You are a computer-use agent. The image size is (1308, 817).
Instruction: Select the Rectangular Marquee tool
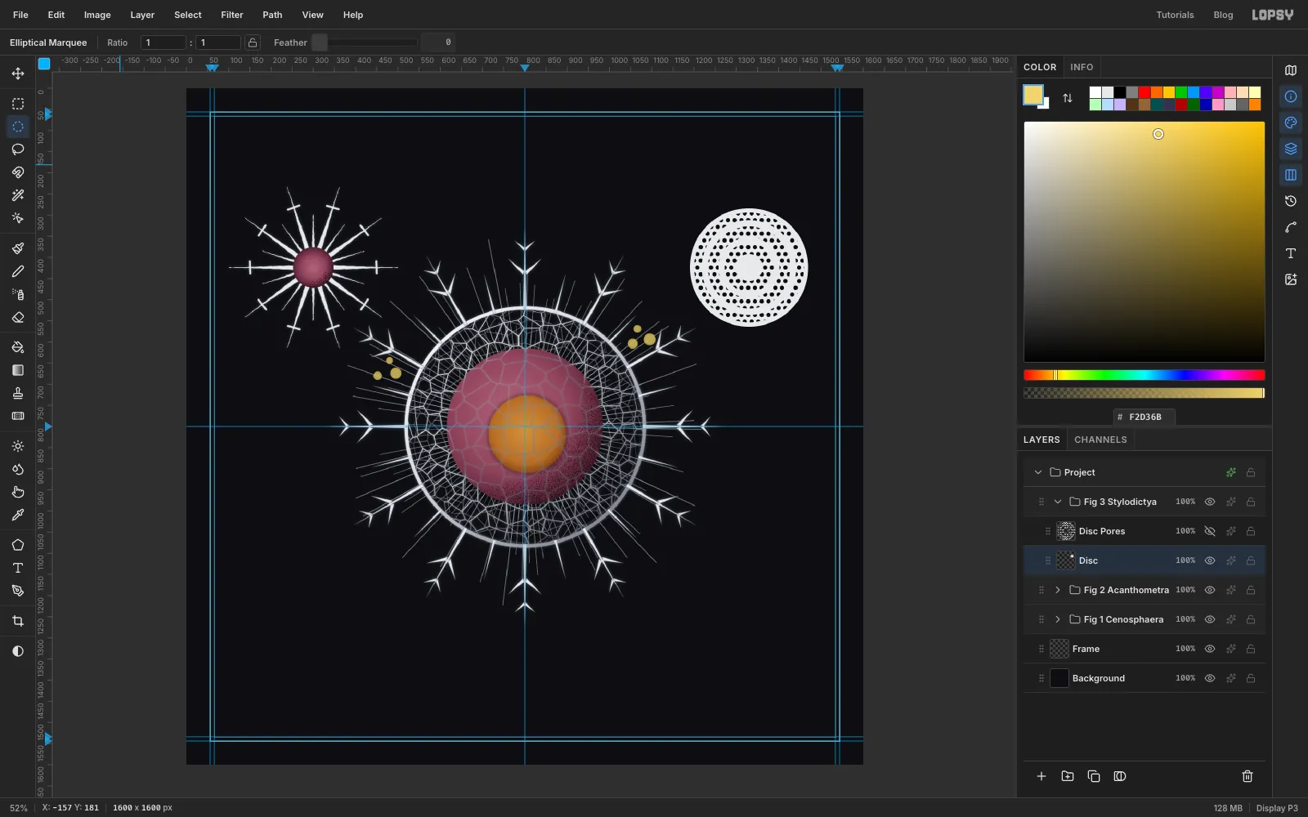tap(18, 104)
